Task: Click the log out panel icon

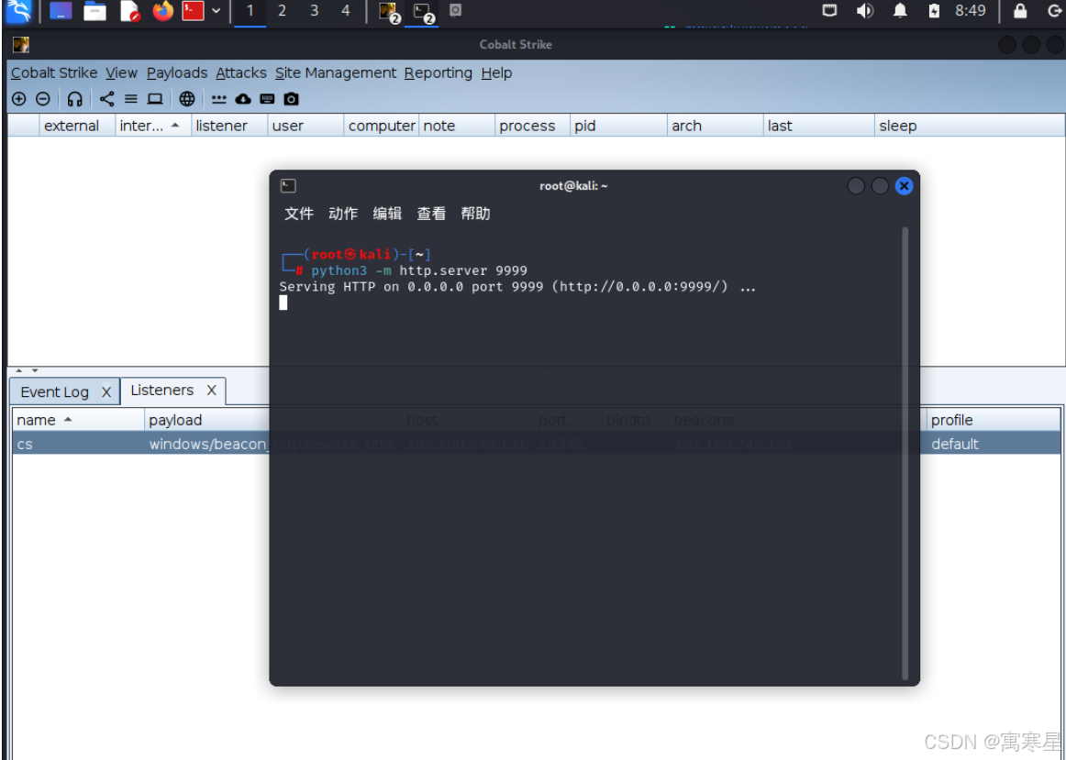Action: coord(1054,10)
